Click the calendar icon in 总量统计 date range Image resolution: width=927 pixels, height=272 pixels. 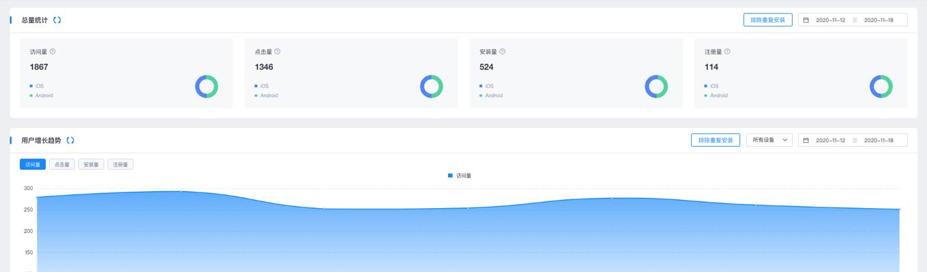coord(806,20)
